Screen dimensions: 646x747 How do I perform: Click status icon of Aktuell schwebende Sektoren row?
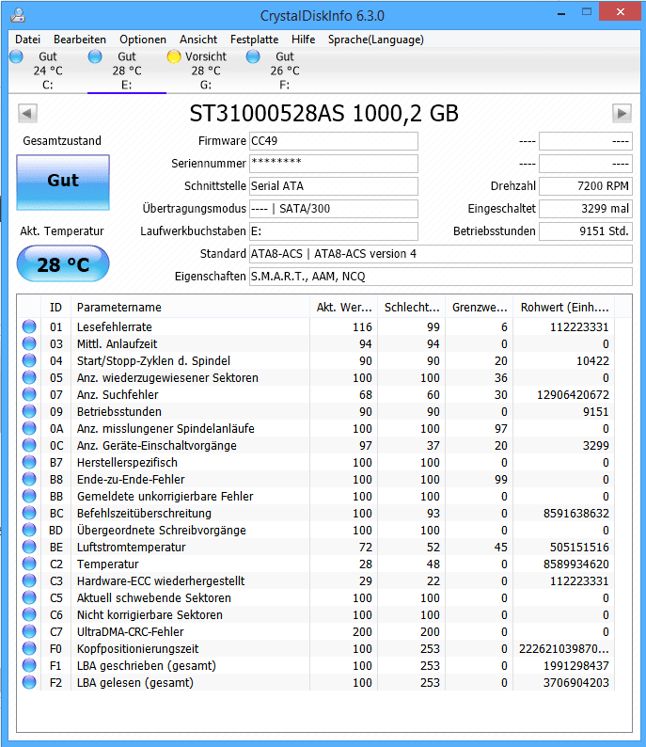[29, 597]
